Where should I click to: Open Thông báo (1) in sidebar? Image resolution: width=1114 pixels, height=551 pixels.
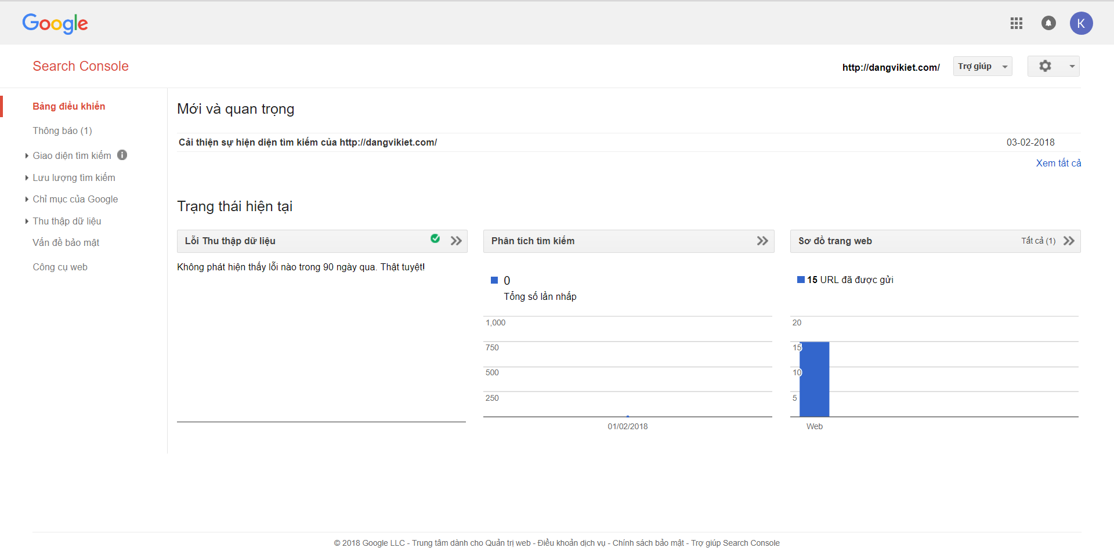click(62, 130)
